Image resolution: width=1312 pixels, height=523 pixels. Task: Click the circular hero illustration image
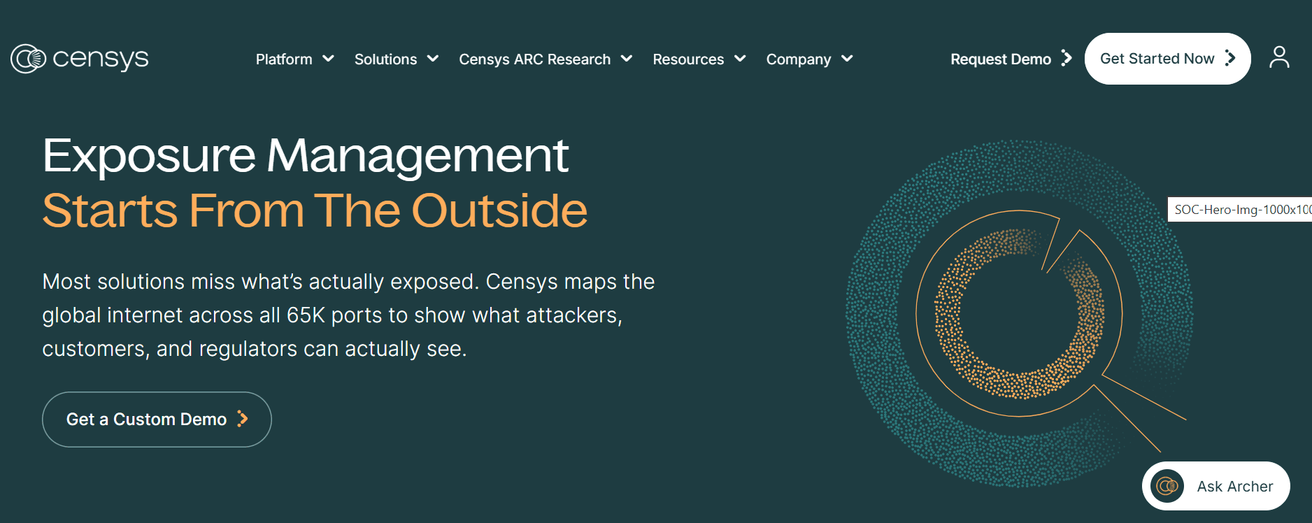pos(1020,313)
